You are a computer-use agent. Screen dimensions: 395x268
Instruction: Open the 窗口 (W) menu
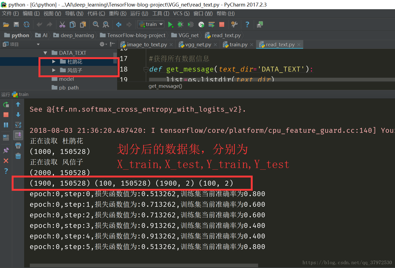click(x=203, y=14)
